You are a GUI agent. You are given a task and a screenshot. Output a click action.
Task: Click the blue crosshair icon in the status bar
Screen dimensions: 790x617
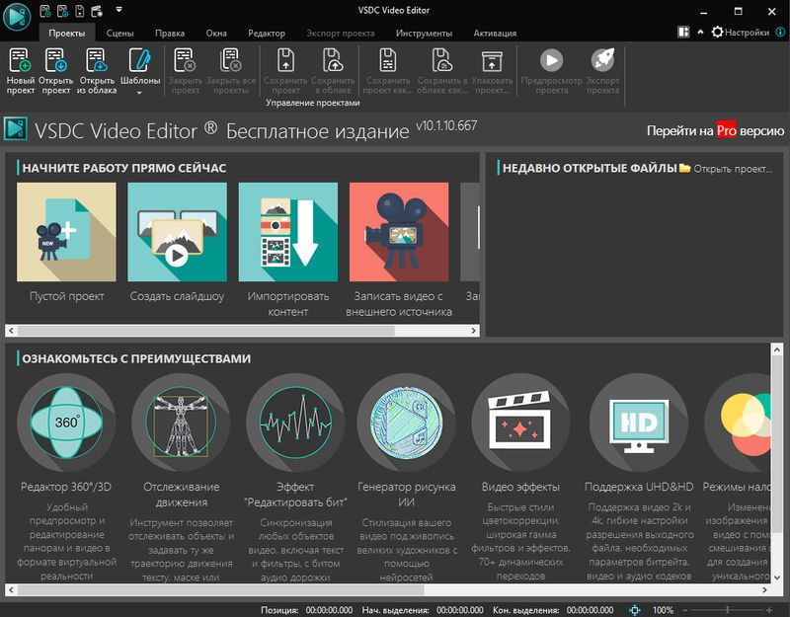[633, 608]
